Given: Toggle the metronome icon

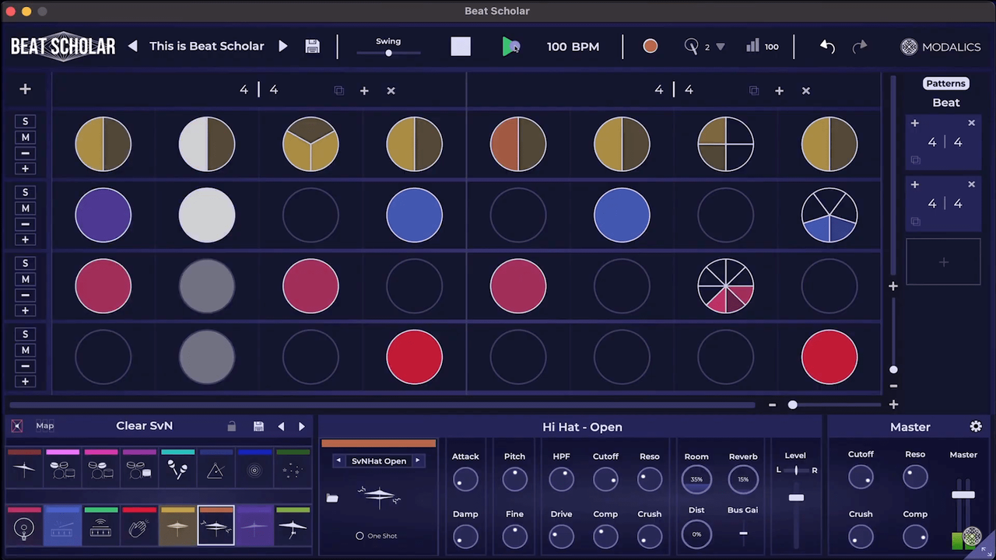Looking at the screenshot, I should [691, 47].
